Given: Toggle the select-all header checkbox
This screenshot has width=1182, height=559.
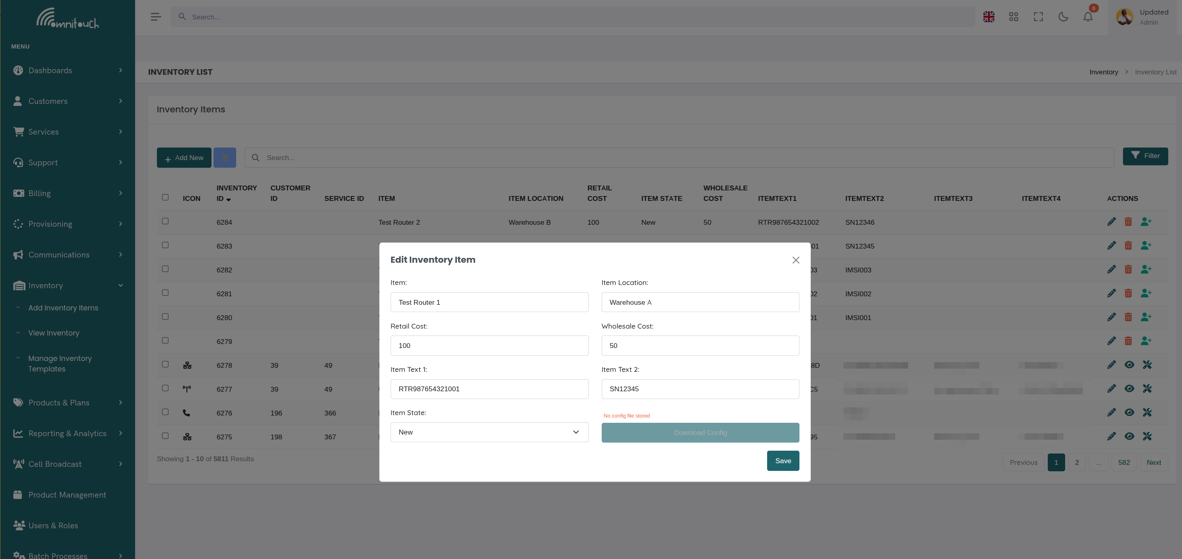Looking at the screenshot, I should [165, 197].
